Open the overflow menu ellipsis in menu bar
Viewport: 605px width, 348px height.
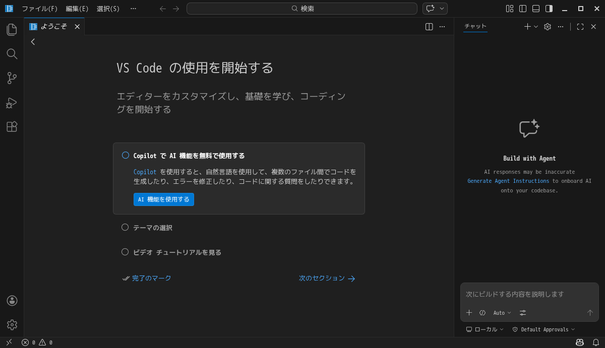pos(133,9)
